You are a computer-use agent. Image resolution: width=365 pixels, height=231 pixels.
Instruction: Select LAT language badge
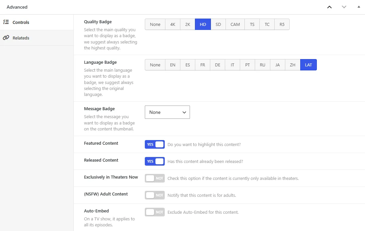point(309,65)
